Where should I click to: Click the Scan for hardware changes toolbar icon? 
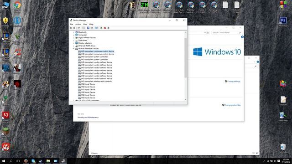click(96, 28)
